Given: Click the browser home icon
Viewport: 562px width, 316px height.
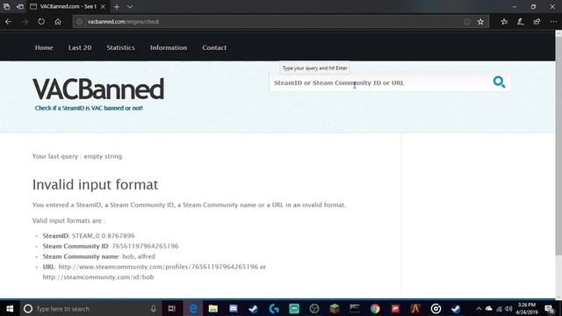Looking at the screenshot, I should pyautogui.click(x=58, y=22).
